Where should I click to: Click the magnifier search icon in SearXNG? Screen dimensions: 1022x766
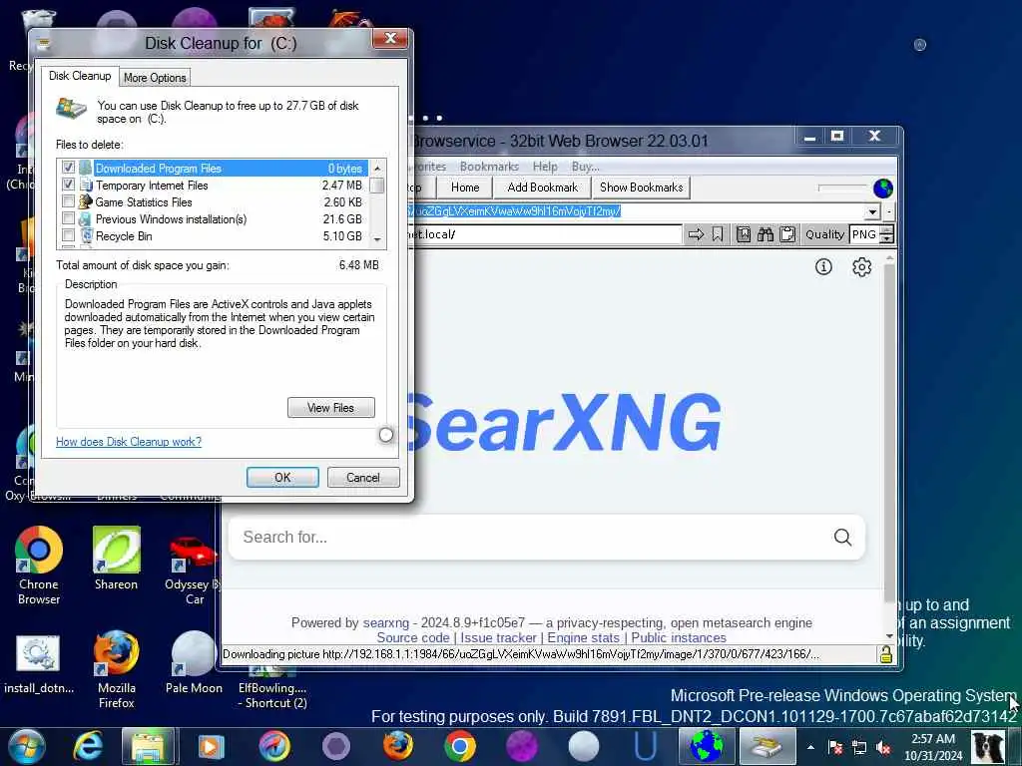tap(842, 537)
